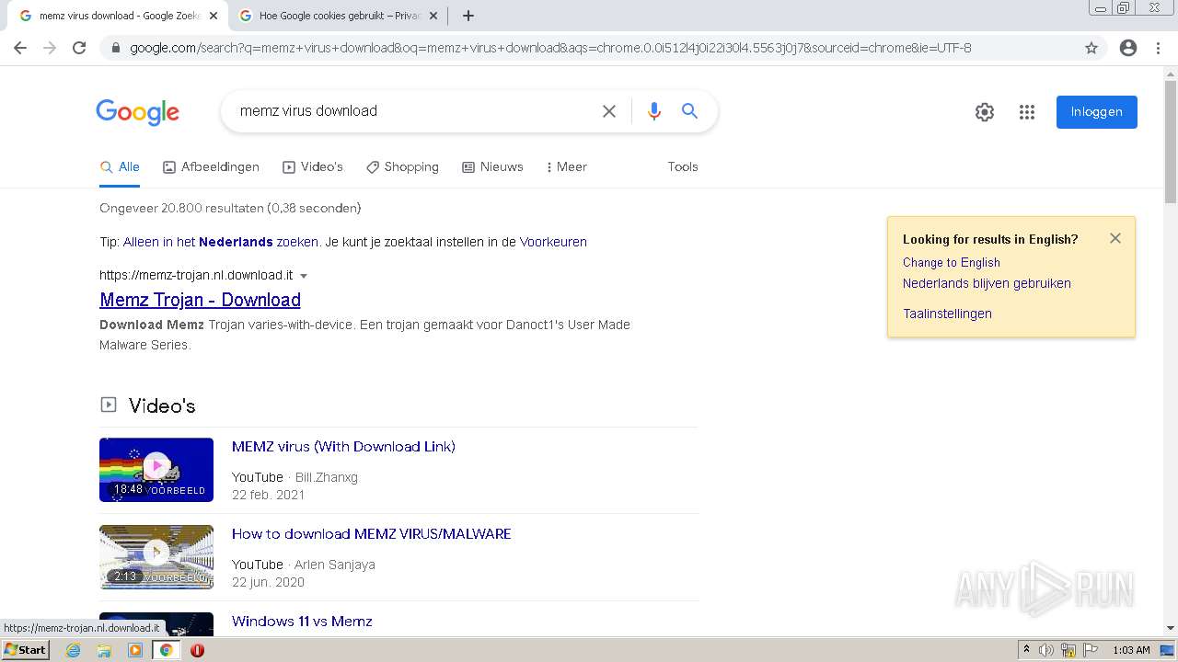Open the Tools search filter
The image size is (1178, 662).
click(683, 166)
